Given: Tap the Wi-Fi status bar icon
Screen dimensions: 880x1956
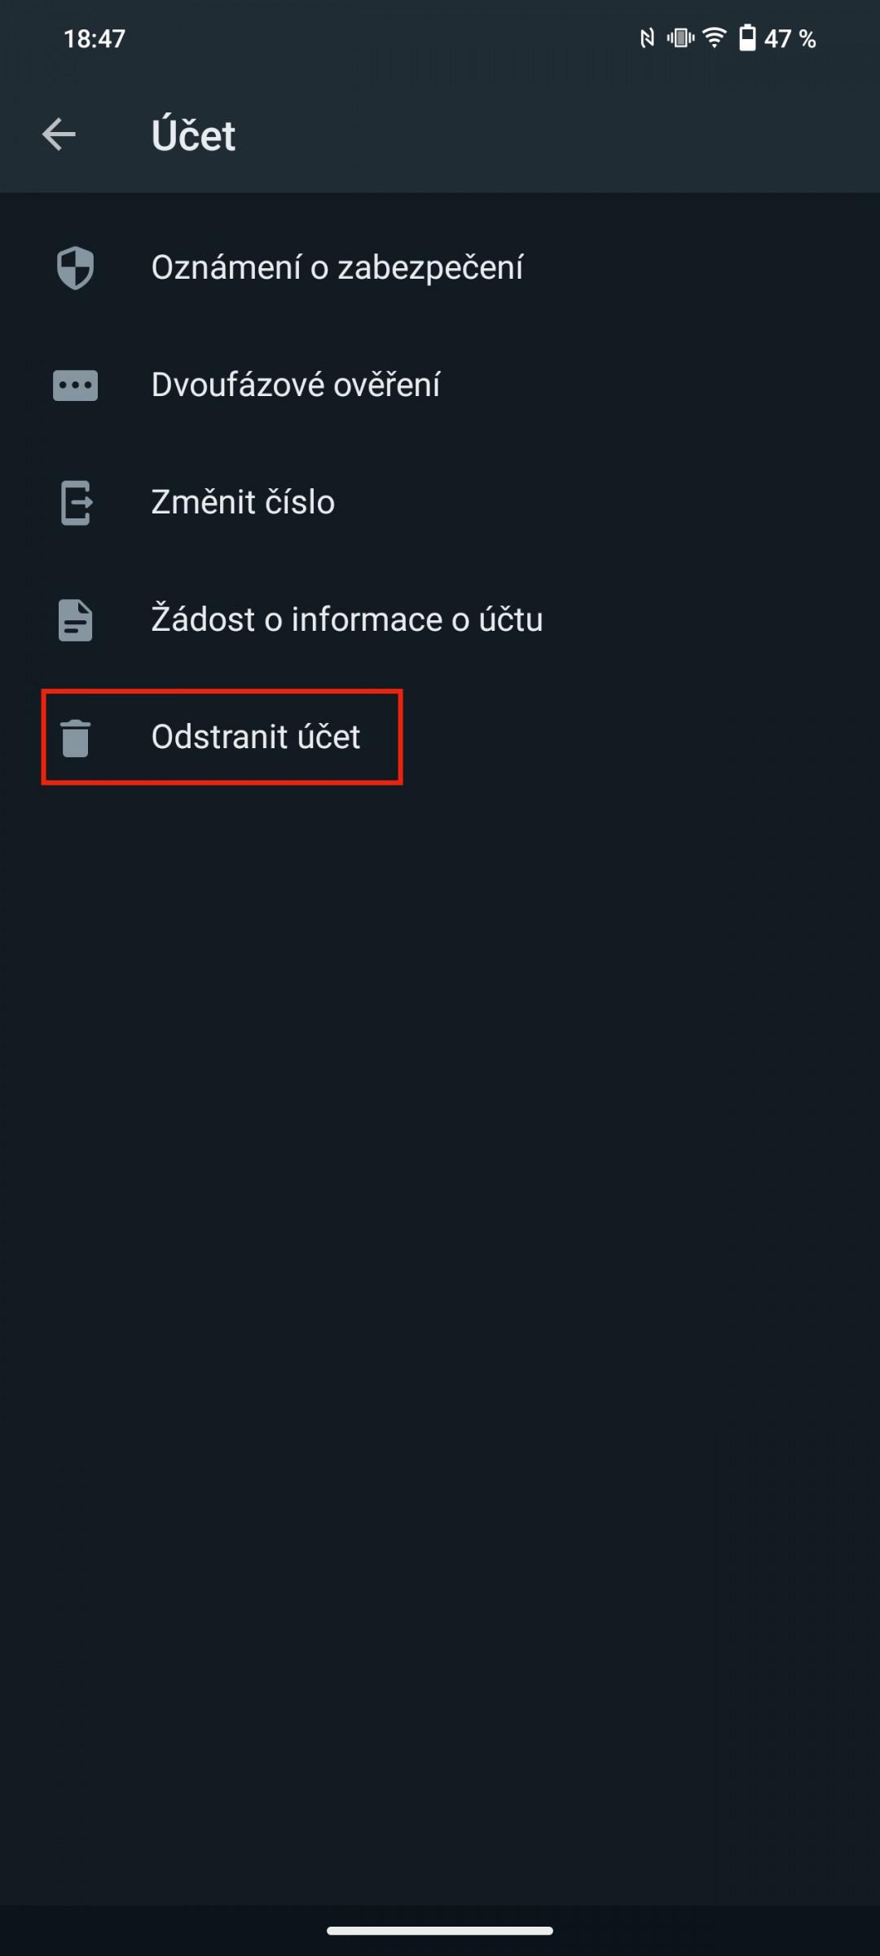Looking at the screenshot, I should click(715, 38).
